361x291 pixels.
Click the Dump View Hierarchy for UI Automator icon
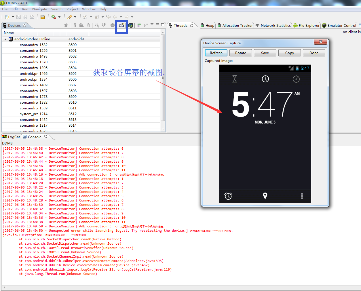130,25
